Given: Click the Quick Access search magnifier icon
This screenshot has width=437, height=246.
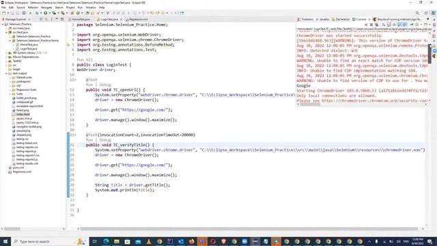Looking at the screenshot, I should tap(417, 13).
